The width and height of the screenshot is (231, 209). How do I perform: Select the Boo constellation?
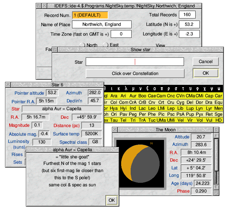142,96
